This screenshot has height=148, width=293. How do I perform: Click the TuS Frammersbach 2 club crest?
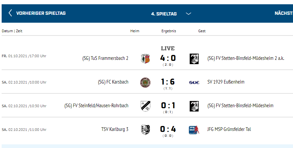(x=145, y=59)
